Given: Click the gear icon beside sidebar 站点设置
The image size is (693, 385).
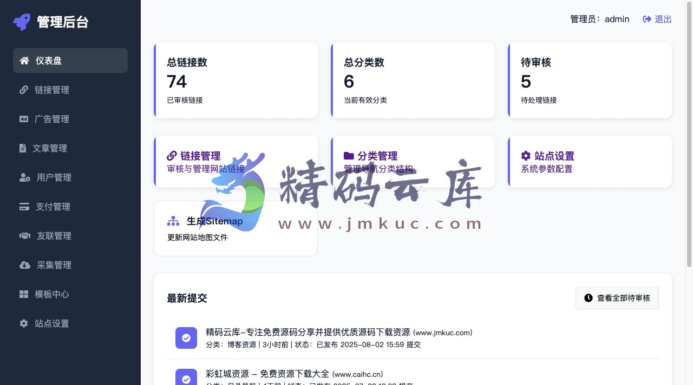Looking at the screenshot, I should point(24,323).
